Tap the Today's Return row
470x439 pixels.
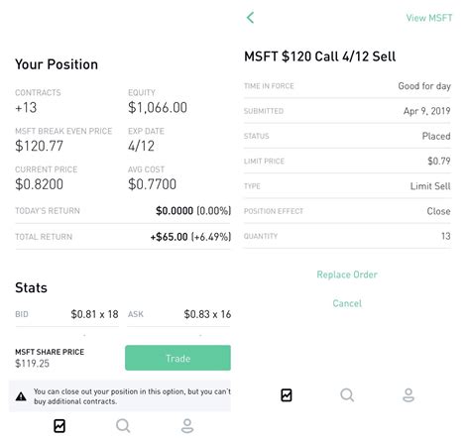(123, 211)
